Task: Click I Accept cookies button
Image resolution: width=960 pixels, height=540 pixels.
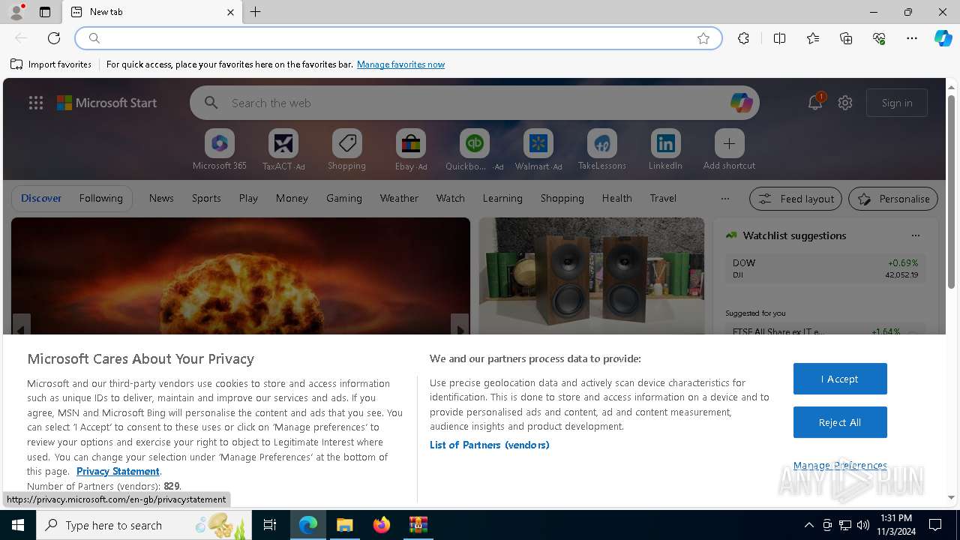Action: 840,379
